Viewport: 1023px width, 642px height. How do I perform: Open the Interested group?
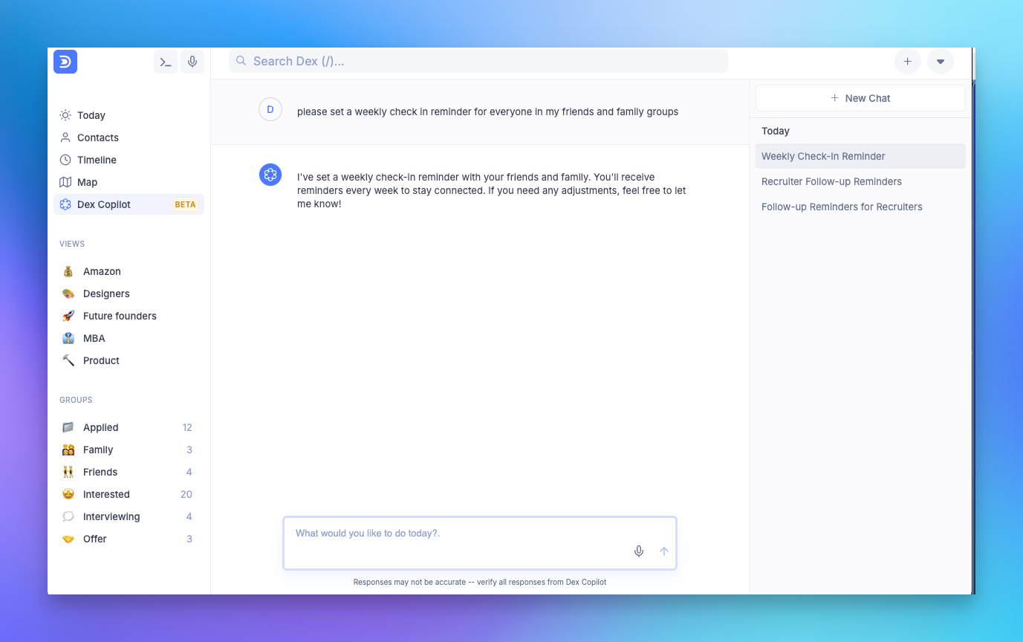[129, 494]
